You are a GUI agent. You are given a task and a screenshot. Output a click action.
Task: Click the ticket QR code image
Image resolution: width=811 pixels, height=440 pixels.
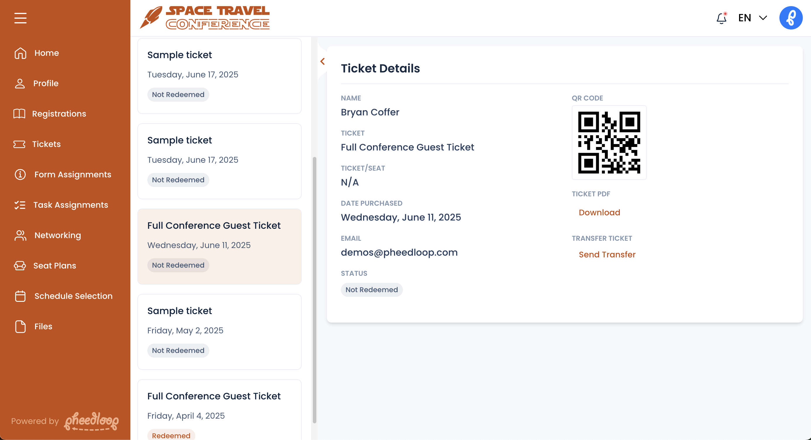tap(609, 143)
